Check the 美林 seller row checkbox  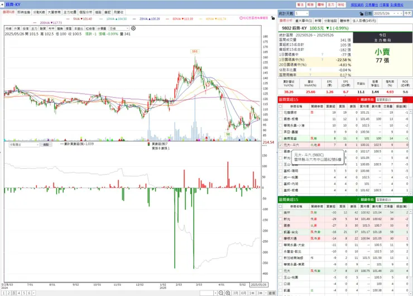click(281, 212)
